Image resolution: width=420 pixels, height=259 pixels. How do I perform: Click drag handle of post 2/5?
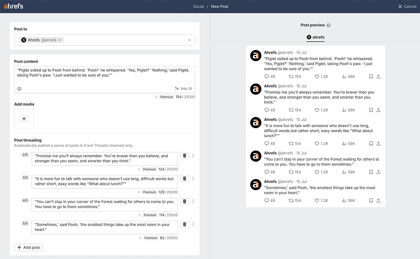click(193, 156)
